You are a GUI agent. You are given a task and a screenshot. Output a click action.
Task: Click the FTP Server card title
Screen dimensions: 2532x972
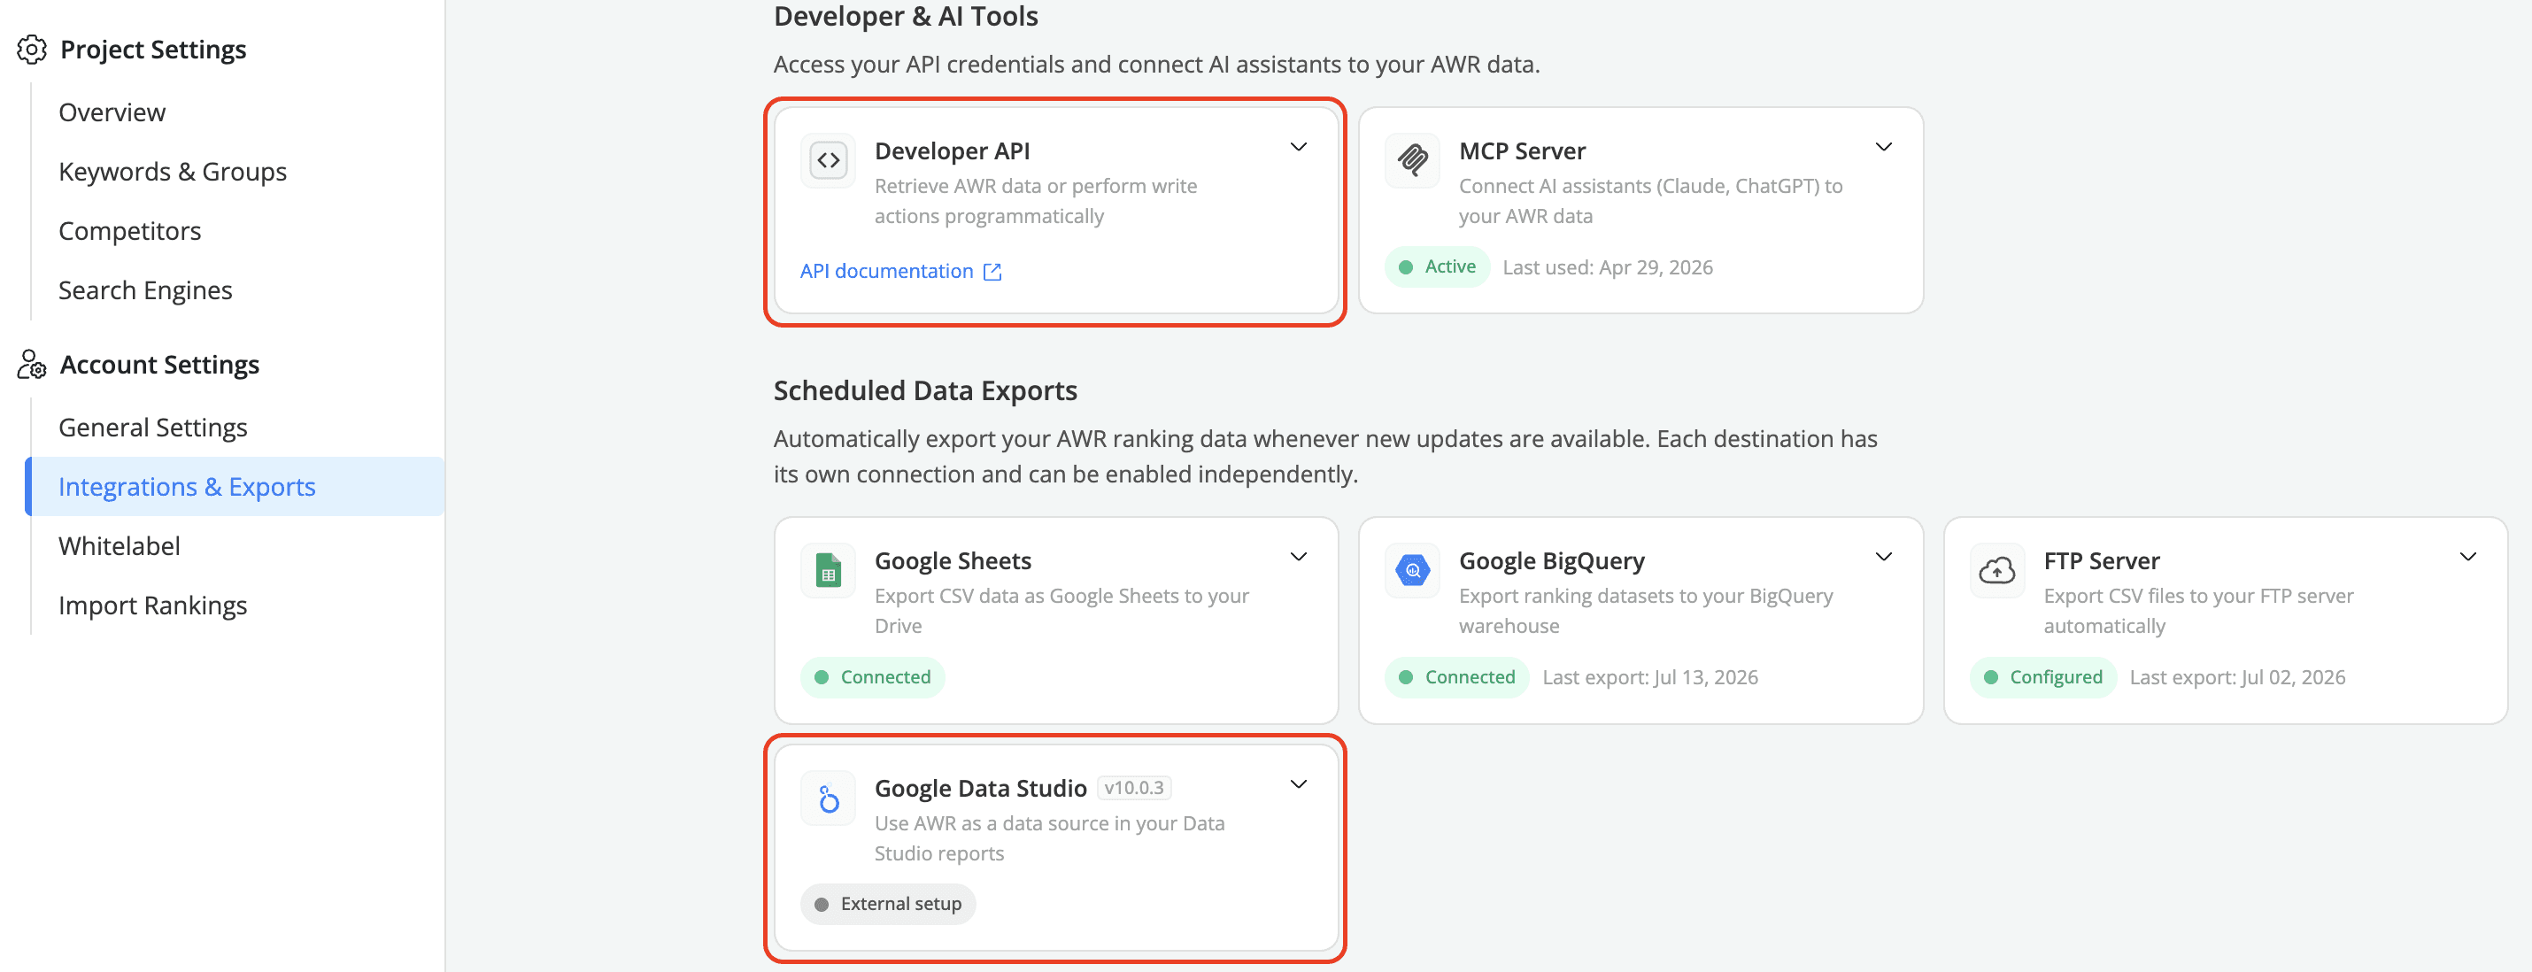[x=2102, y=561]
